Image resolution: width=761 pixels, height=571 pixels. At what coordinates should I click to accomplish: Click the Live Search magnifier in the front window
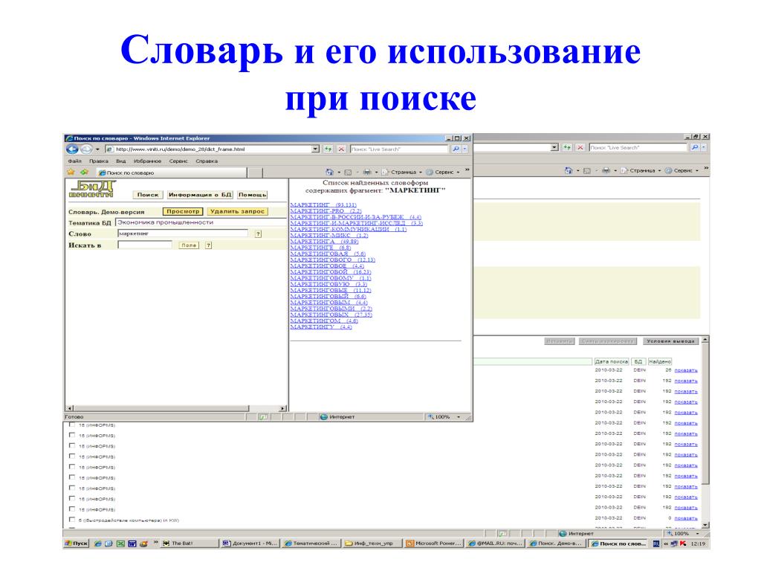tap(456, 149)
